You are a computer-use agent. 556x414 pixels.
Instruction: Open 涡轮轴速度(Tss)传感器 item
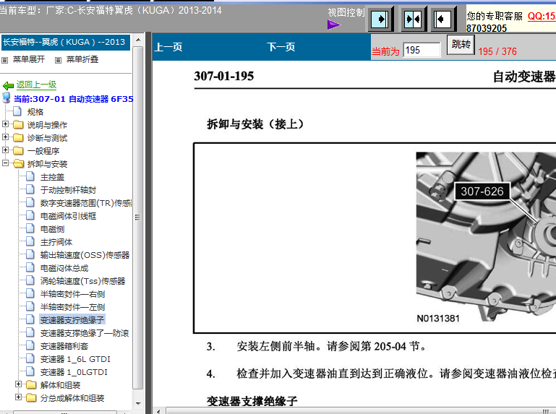tap(82, 281)
